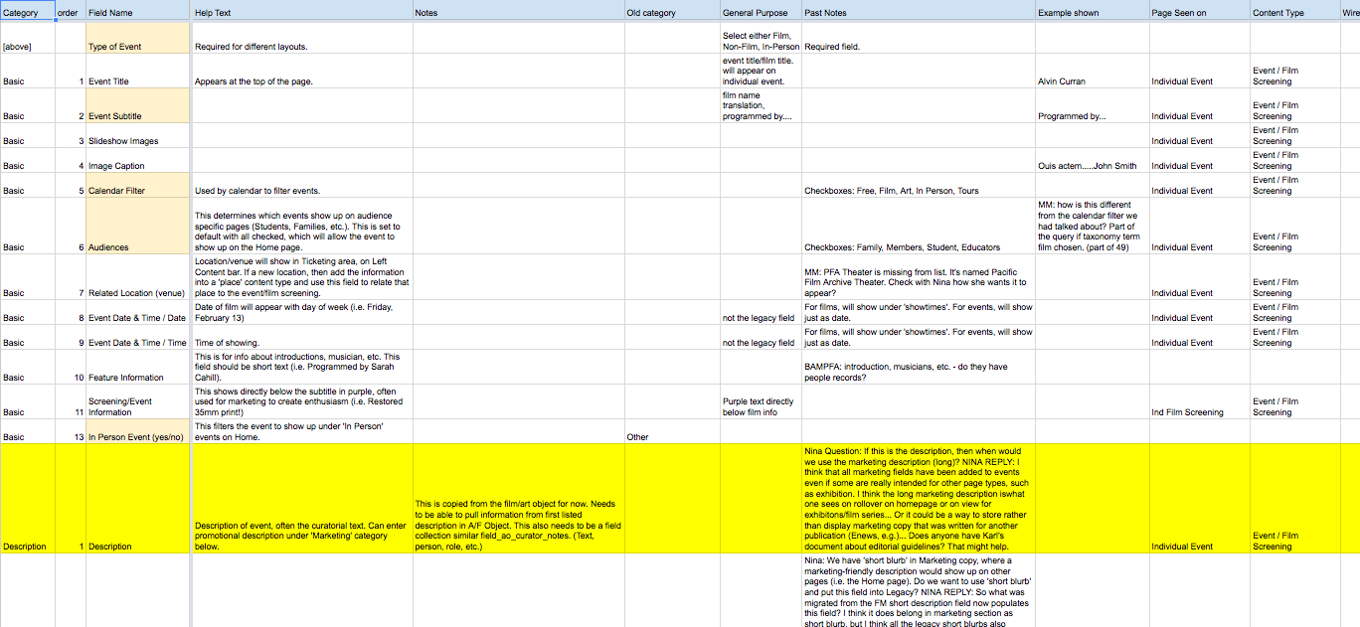Select 'Description' in the Field Name column

[x=137, y=499]
